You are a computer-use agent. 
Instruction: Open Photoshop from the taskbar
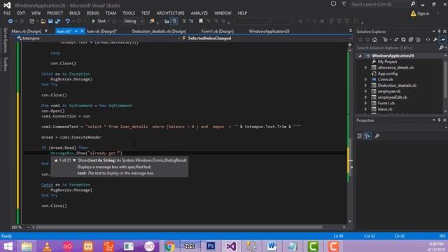211,246
